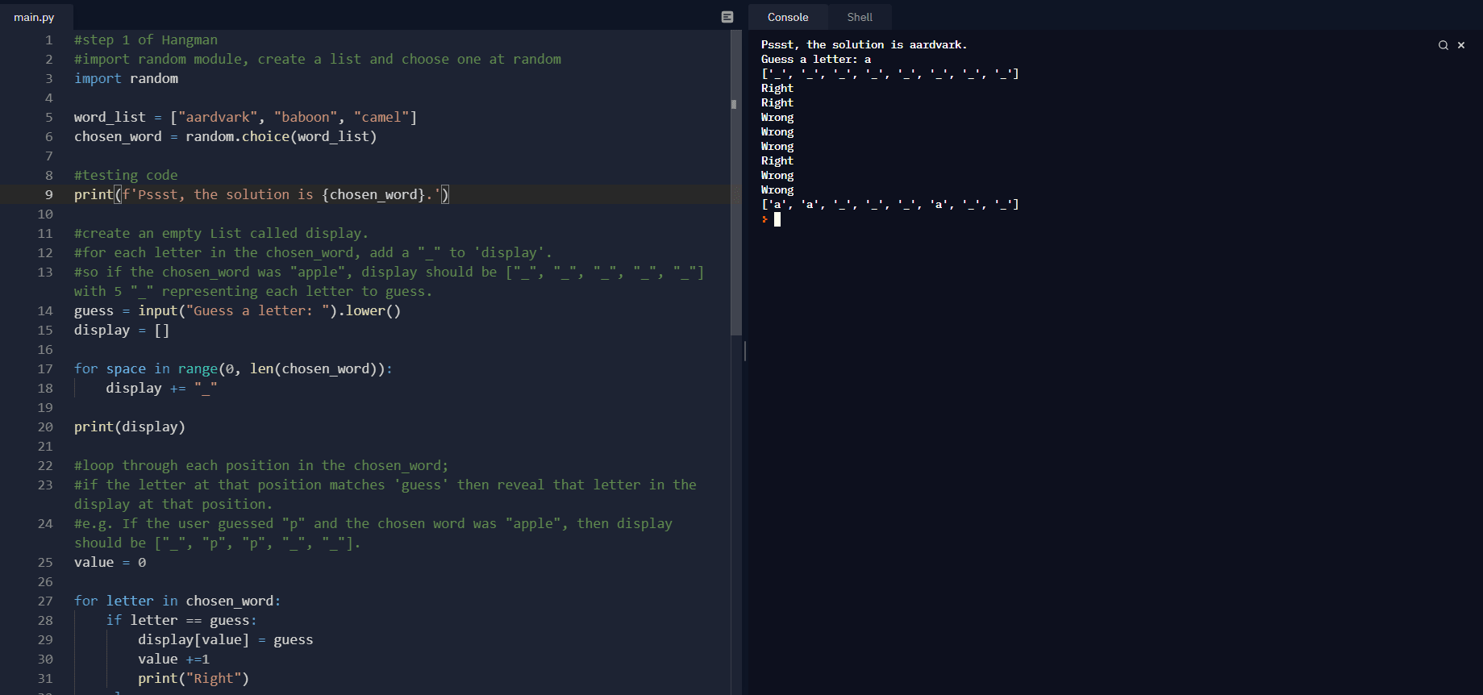Click the 'for space in range' line
This screenshot has height=695, width=1483.
(232, 368)
